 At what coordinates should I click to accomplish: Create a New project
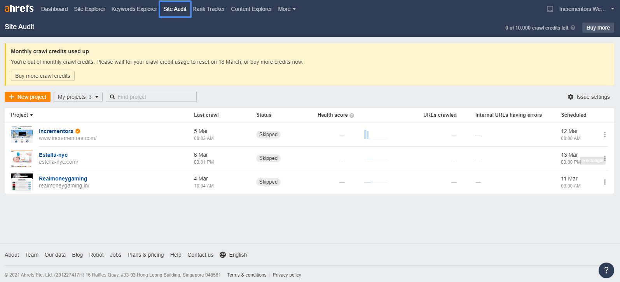coord(28,97)
